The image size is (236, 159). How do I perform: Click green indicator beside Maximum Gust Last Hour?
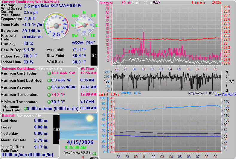[49, 81]
